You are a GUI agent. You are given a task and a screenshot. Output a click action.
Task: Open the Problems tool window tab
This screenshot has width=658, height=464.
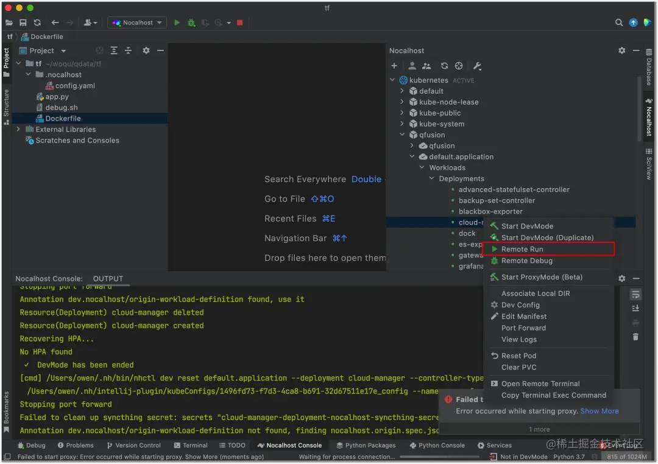coord(76,445)
